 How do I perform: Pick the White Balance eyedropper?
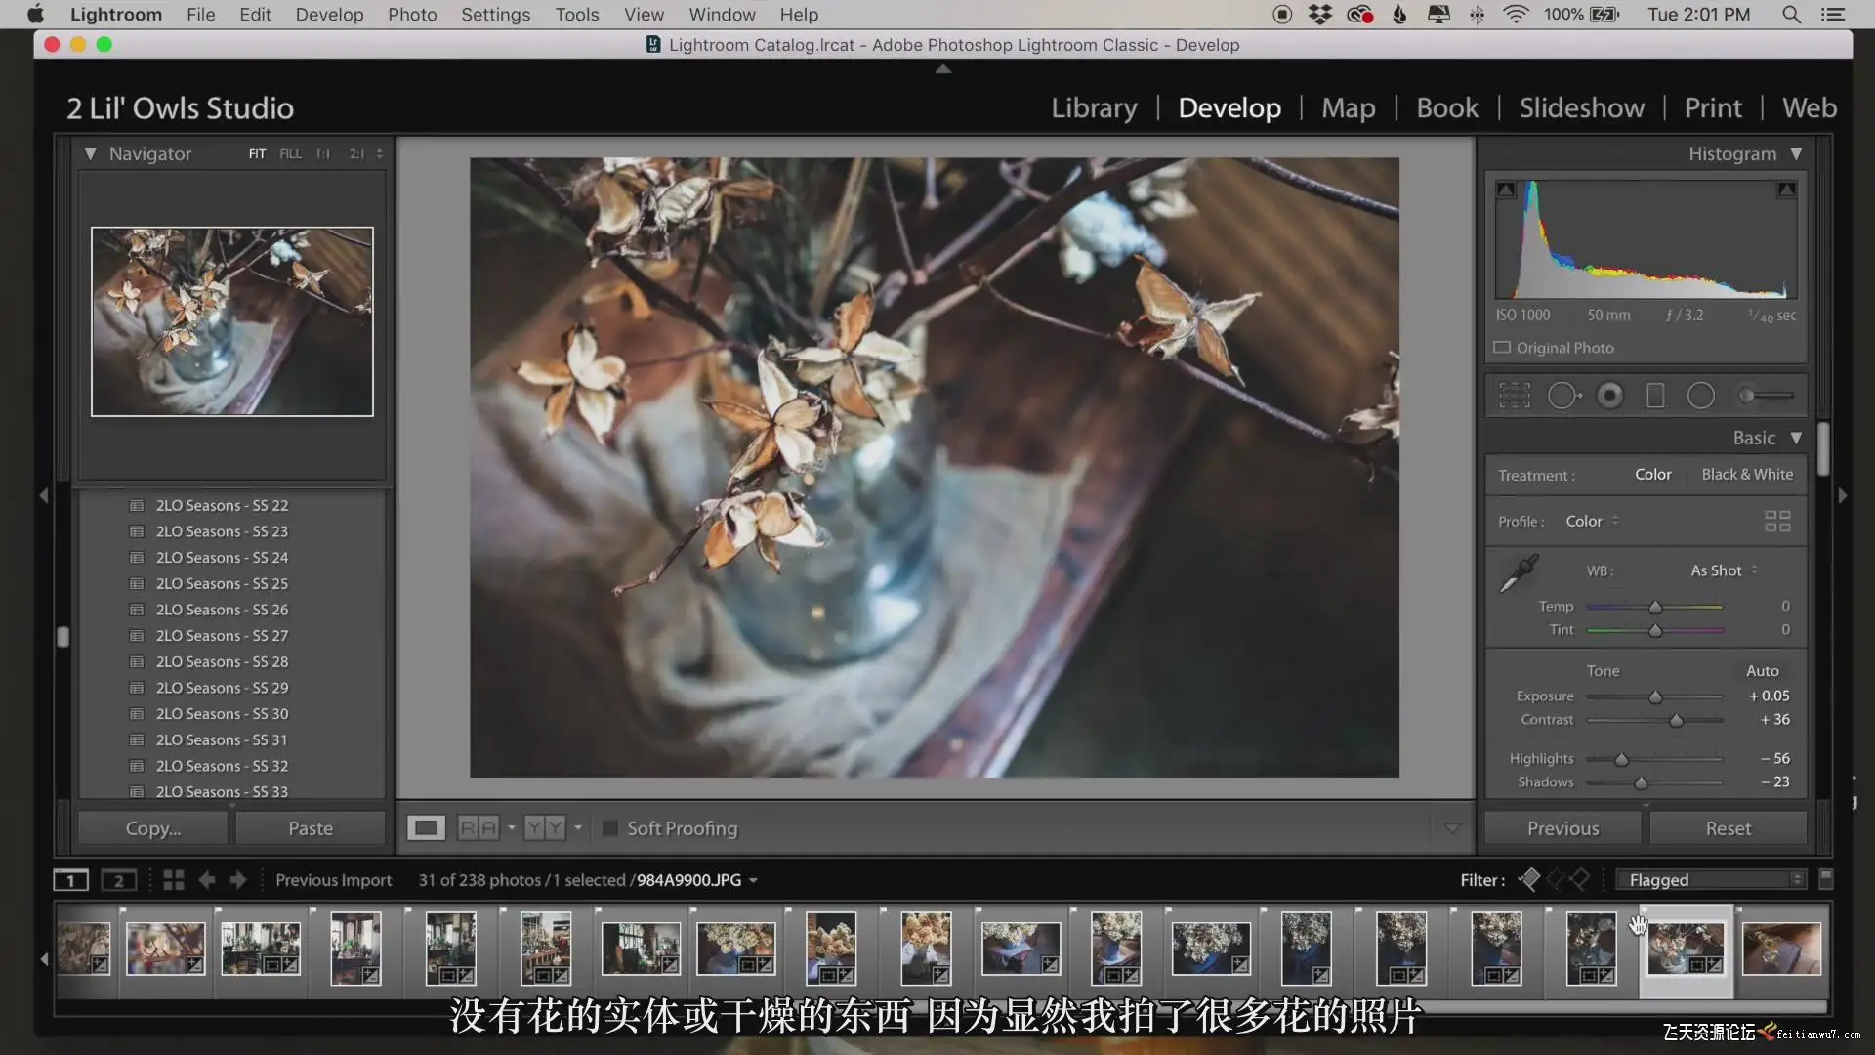point(1518,573)
